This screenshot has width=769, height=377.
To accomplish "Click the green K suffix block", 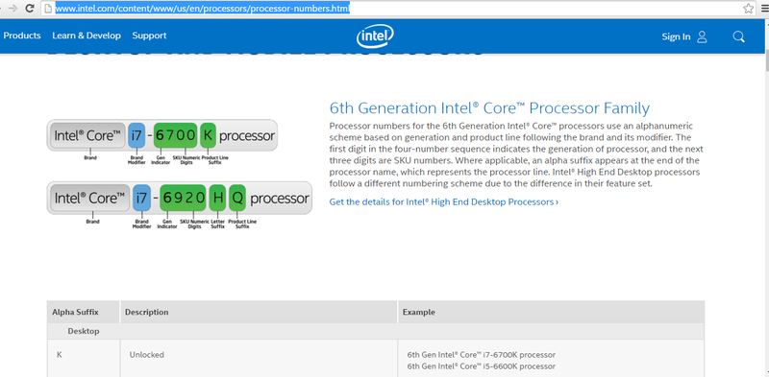I will [208, 135].
